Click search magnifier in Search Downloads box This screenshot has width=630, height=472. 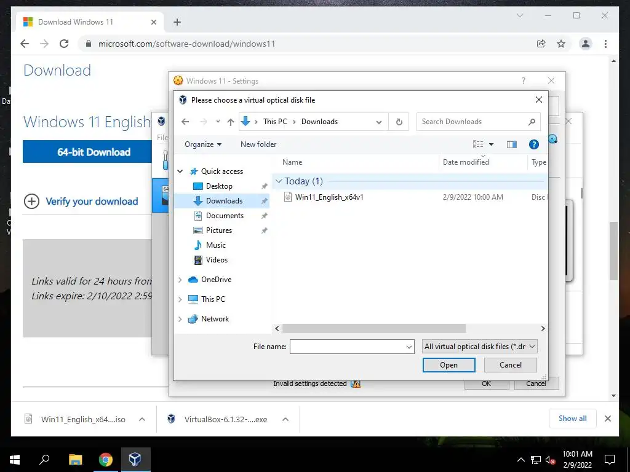point(532,122)
